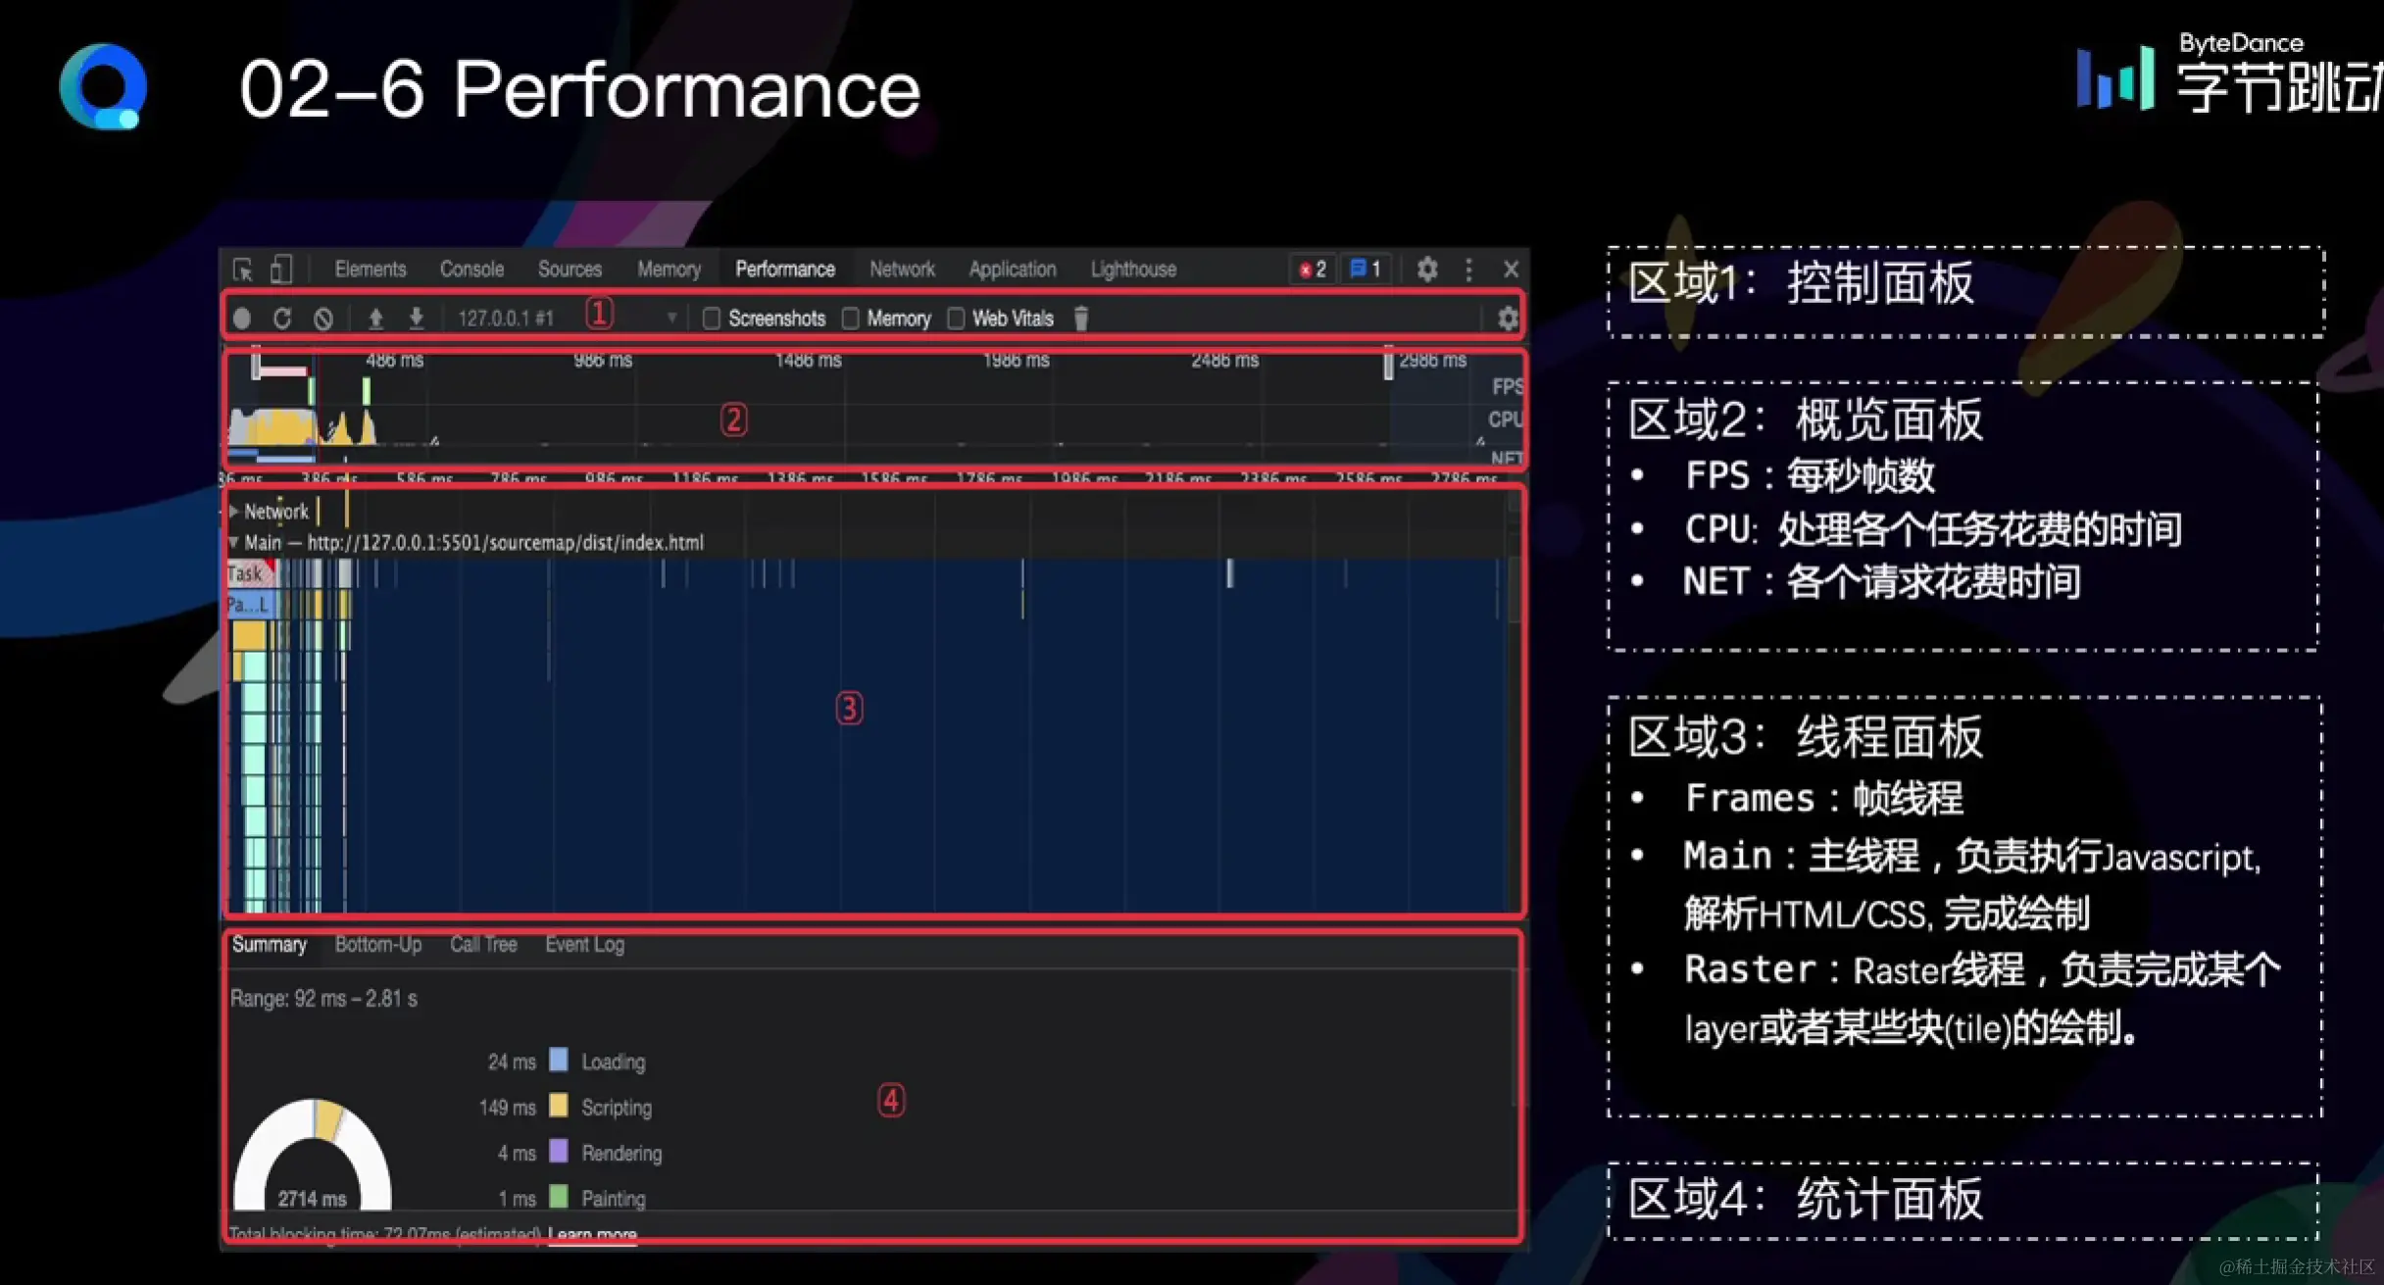Click the save profile download arrow
This screenshot has width=2384, height=1285.
pos(416,319)
